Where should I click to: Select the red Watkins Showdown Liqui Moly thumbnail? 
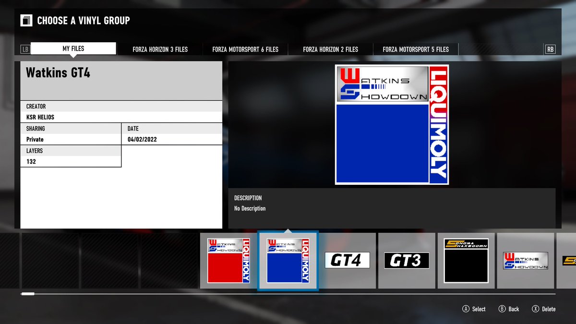coord(228,261)
